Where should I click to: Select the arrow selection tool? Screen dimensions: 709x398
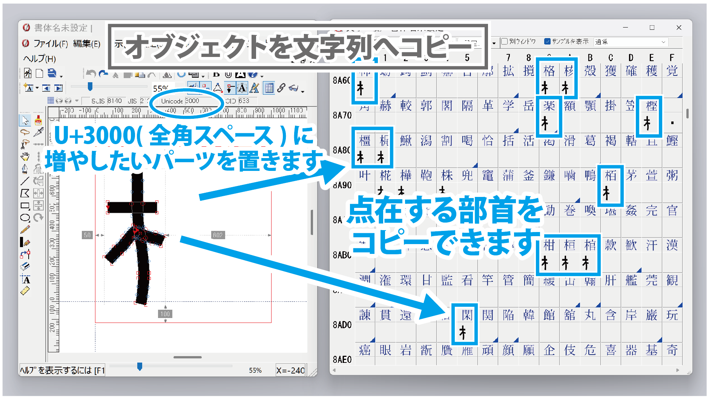point(25,120)
